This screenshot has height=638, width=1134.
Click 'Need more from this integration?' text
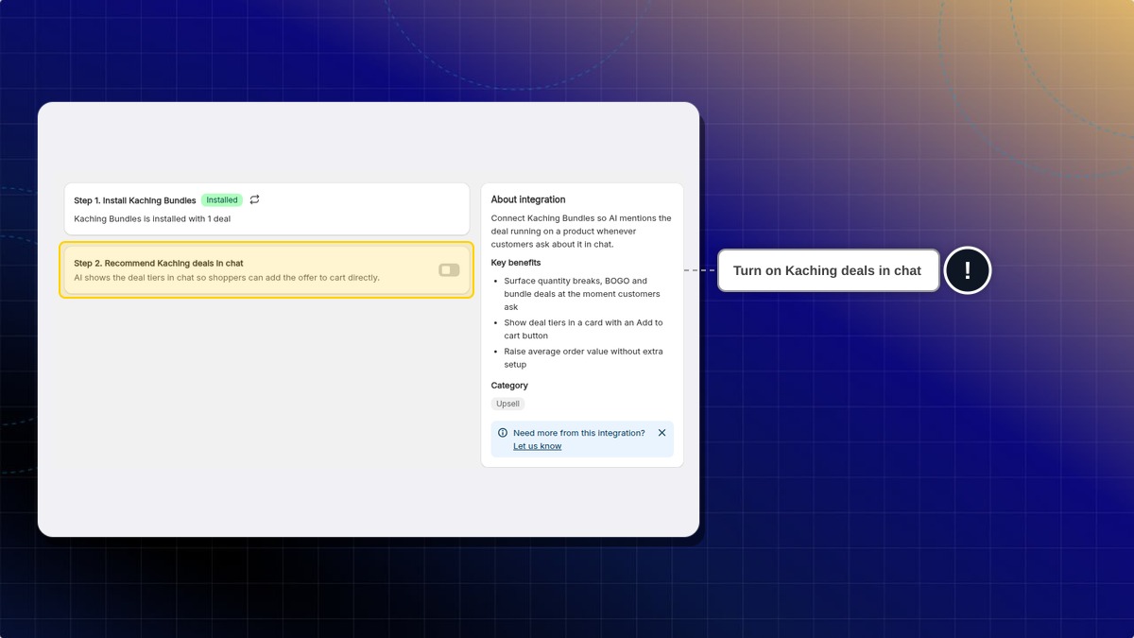click(x=579, y=433)
